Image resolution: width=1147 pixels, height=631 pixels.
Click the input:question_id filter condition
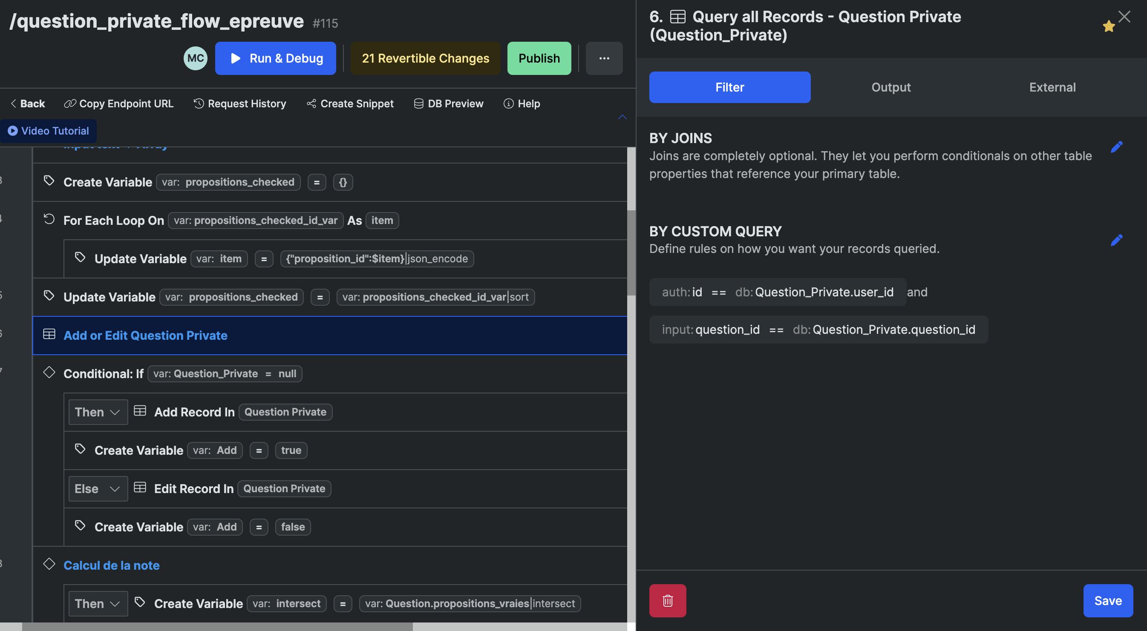click(818, 329)
